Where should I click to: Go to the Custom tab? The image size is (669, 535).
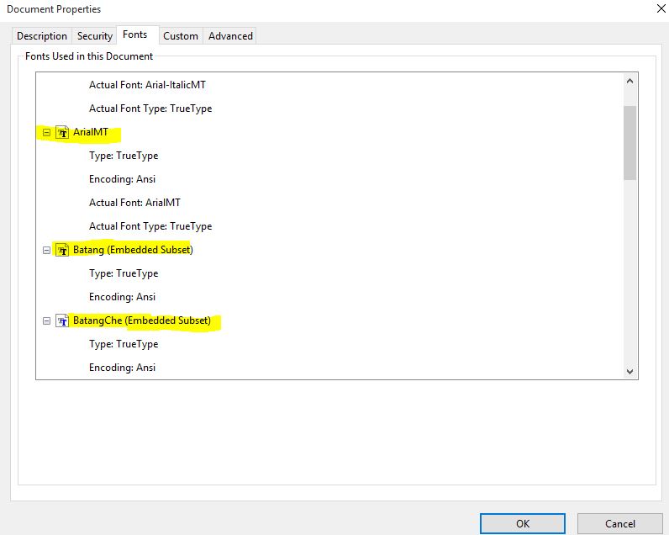pos(181,36)
